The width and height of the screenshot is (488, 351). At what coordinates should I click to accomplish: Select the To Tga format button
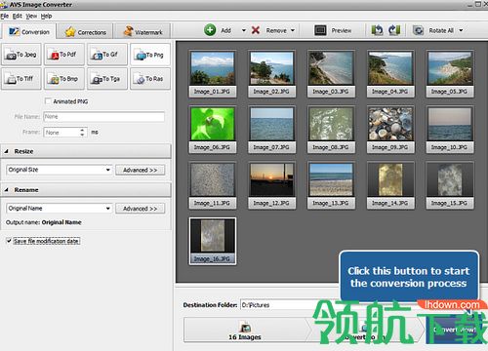pyautogui.click(x=106, y=79)
